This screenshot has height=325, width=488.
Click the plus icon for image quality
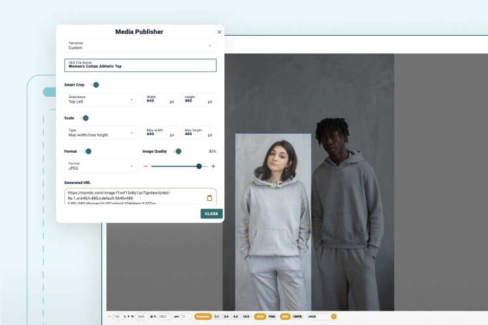pos(213,166)
